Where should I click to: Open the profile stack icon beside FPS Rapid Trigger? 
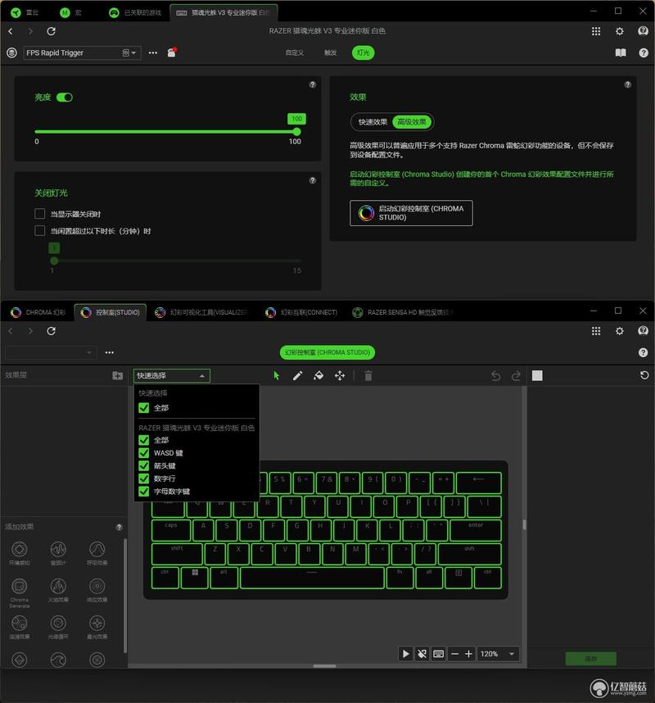click(x=11, y=53)
